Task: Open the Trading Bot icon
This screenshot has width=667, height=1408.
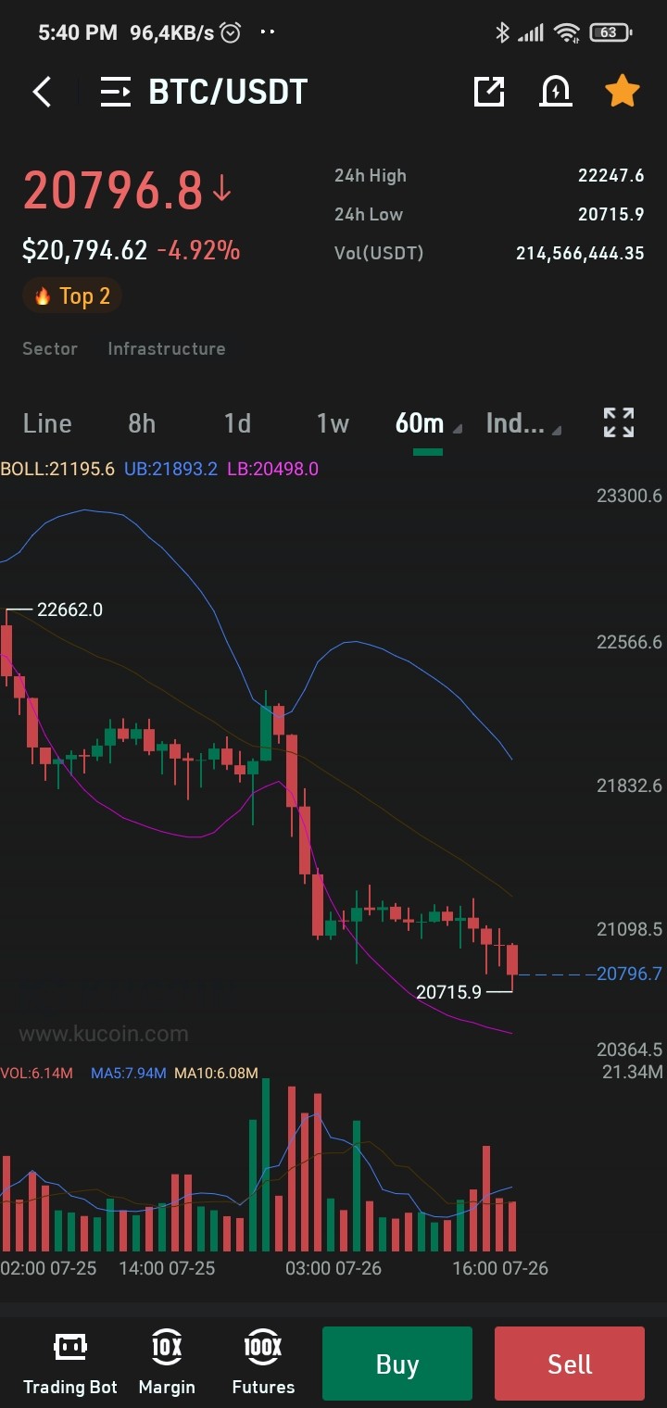Action: point(70,1364)
